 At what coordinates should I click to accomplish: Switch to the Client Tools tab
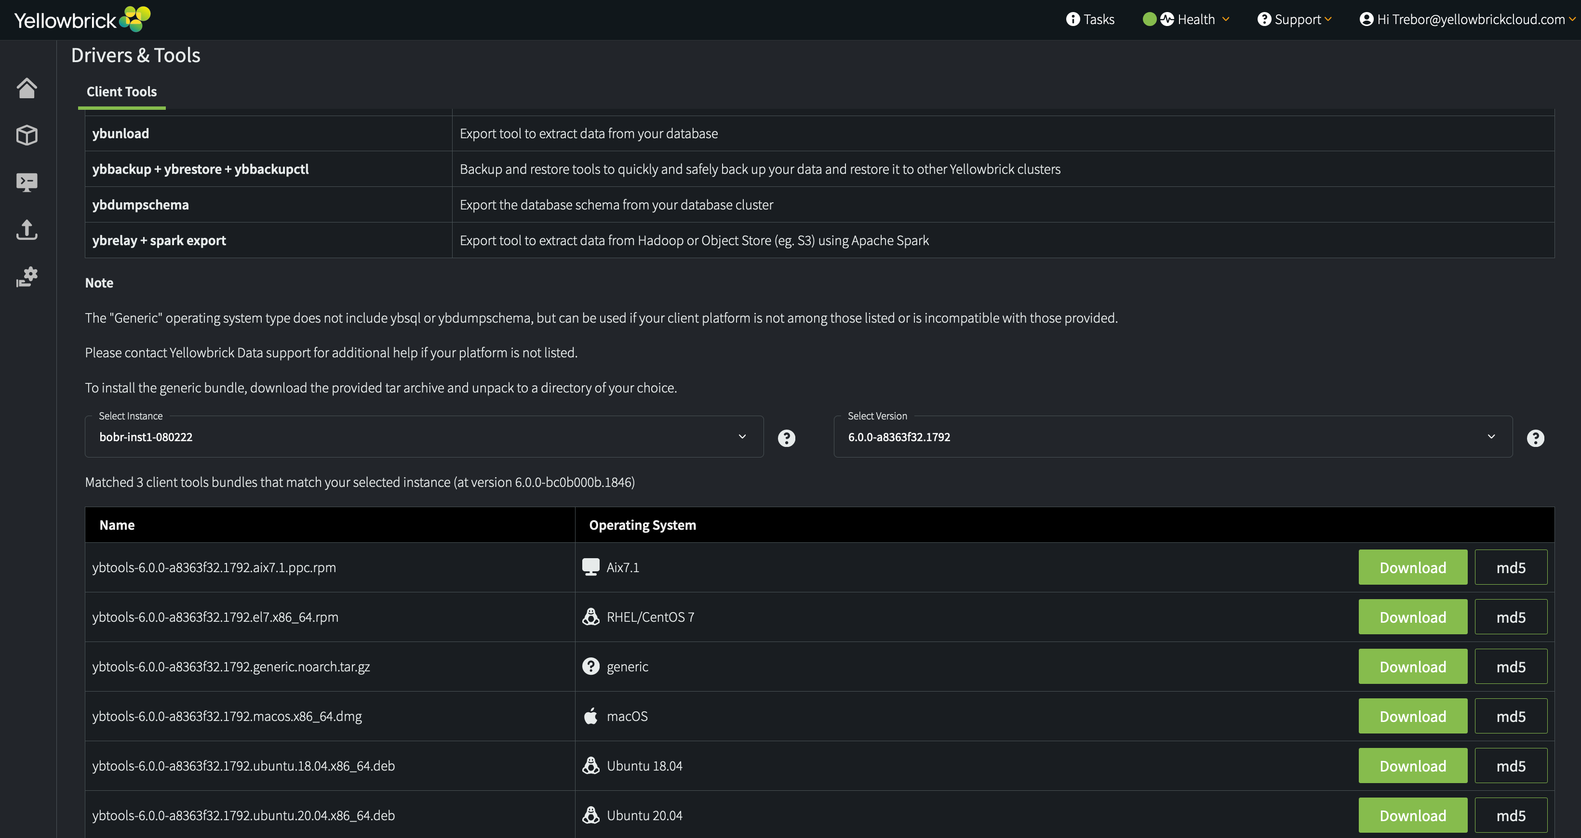click(x=121, y=92)
